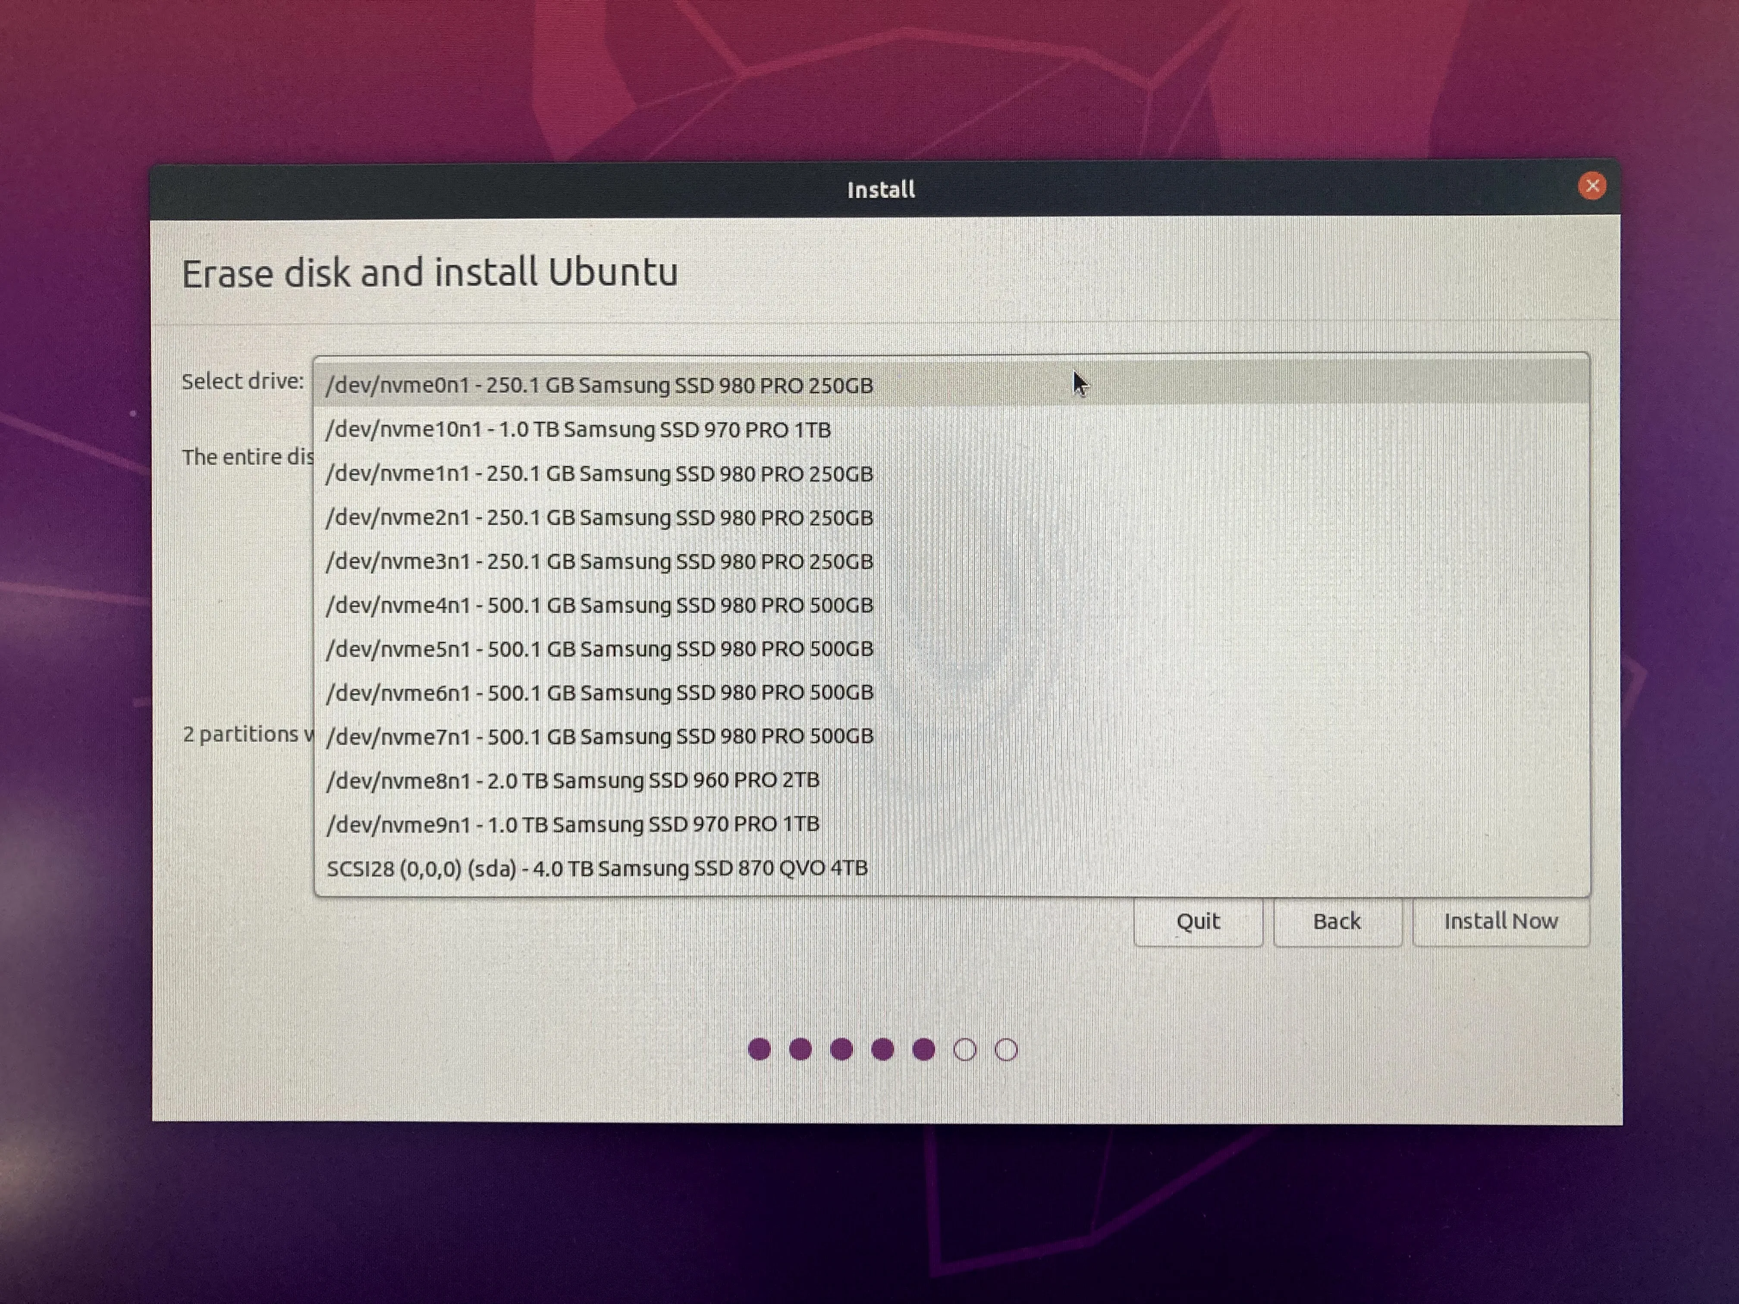Select /dev/nvme4n1 500.1 GB drive
The height and width of the screenshot is (1304, 1739).
click(x=599, y=605)
